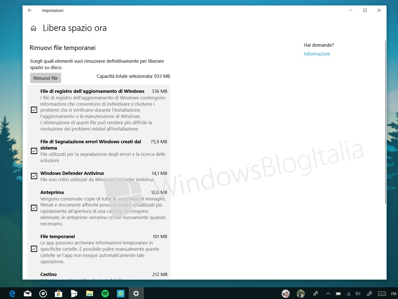Viewport: 398px width, 299px height.
Task: Open the People icon in taskbar
Action: click(315, 294)
